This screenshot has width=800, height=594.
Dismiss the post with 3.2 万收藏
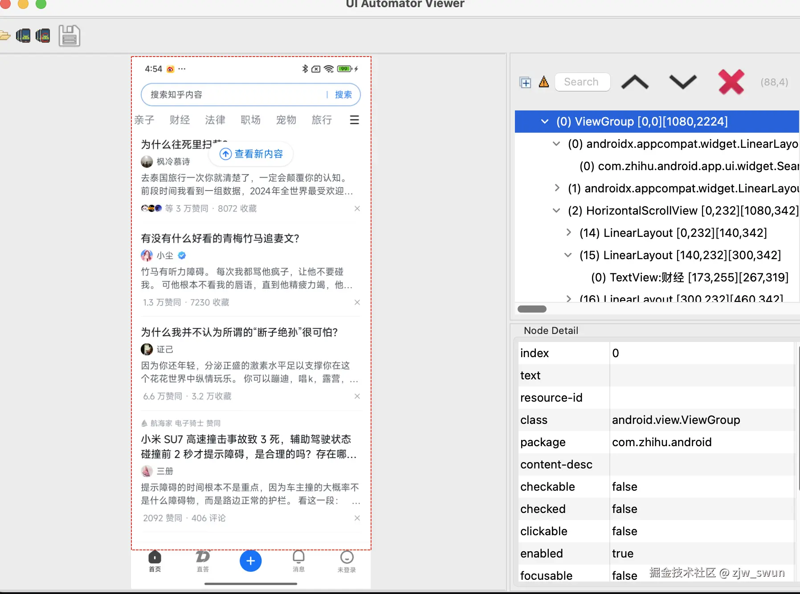(357, 396)
